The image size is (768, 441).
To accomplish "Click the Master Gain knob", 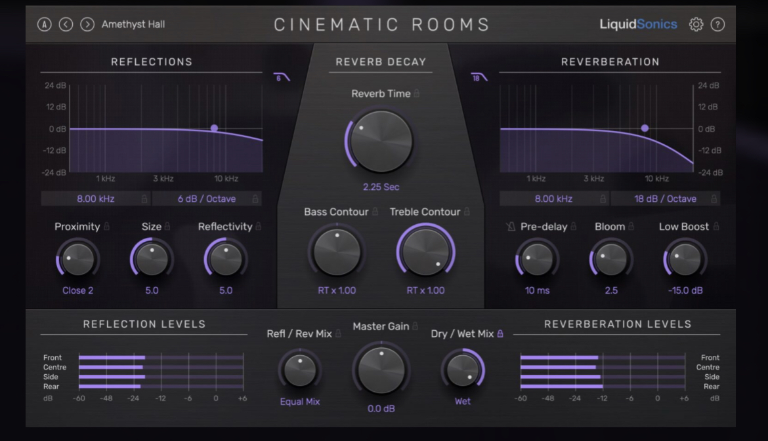I will click(x=381, y=370).
